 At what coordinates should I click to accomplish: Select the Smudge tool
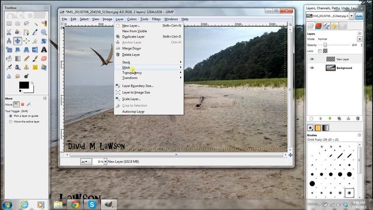[x=17, y=76]
